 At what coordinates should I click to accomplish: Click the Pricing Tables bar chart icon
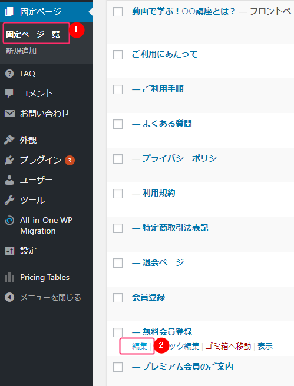click(9, 277)
